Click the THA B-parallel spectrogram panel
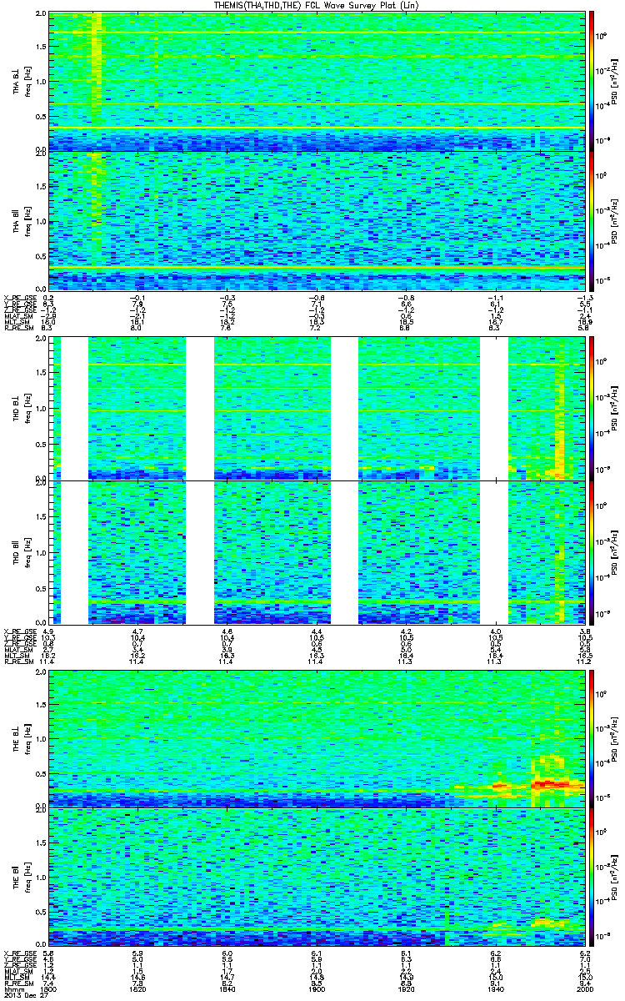 317,220
